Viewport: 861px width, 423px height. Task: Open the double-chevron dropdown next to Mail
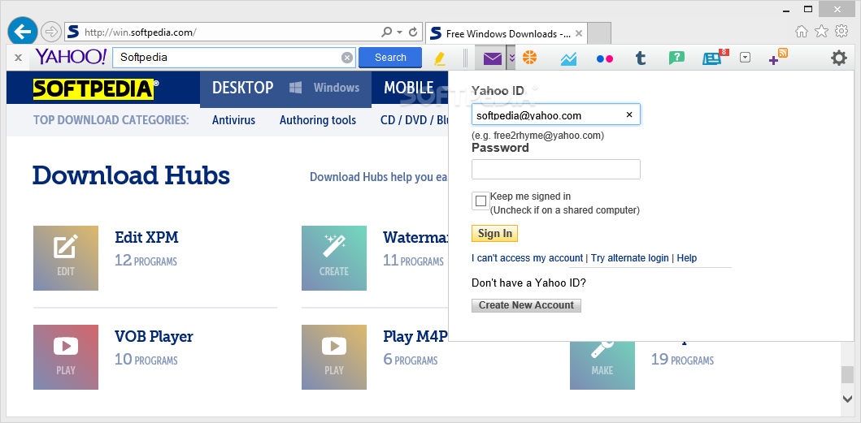(x=511, y=58)
